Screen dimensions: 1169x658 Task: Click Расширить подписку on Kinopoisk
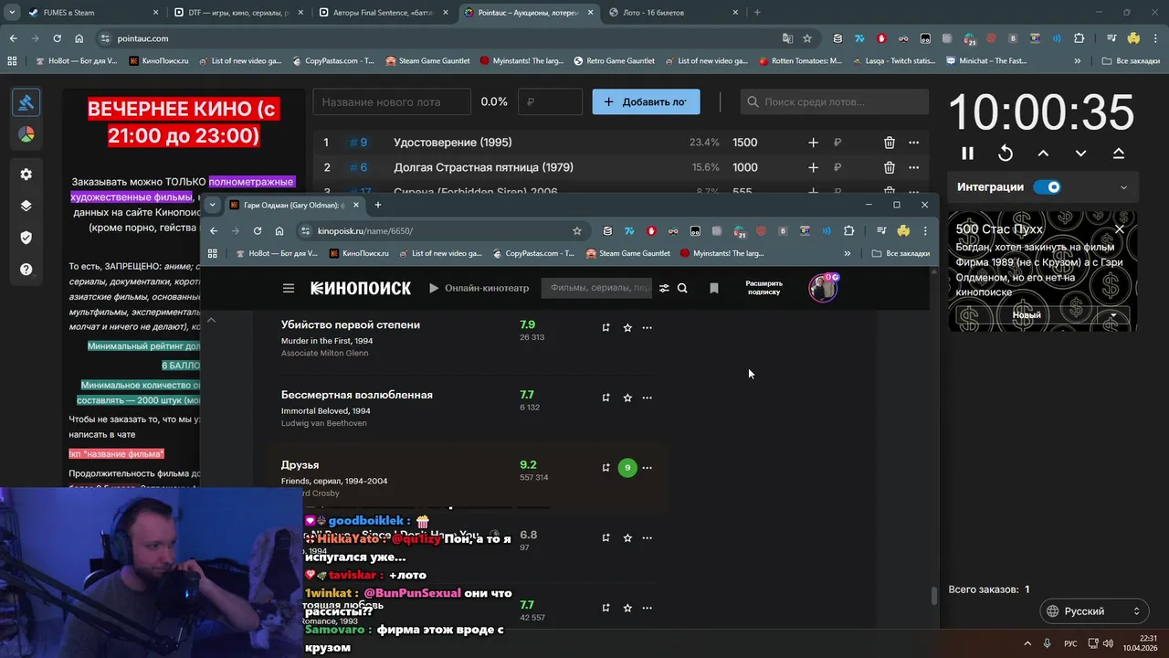click(764, 288)
